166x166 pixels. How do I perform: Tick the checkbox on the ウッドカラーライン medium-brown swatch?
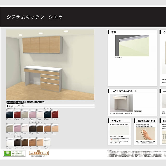(x=37, y=124)
